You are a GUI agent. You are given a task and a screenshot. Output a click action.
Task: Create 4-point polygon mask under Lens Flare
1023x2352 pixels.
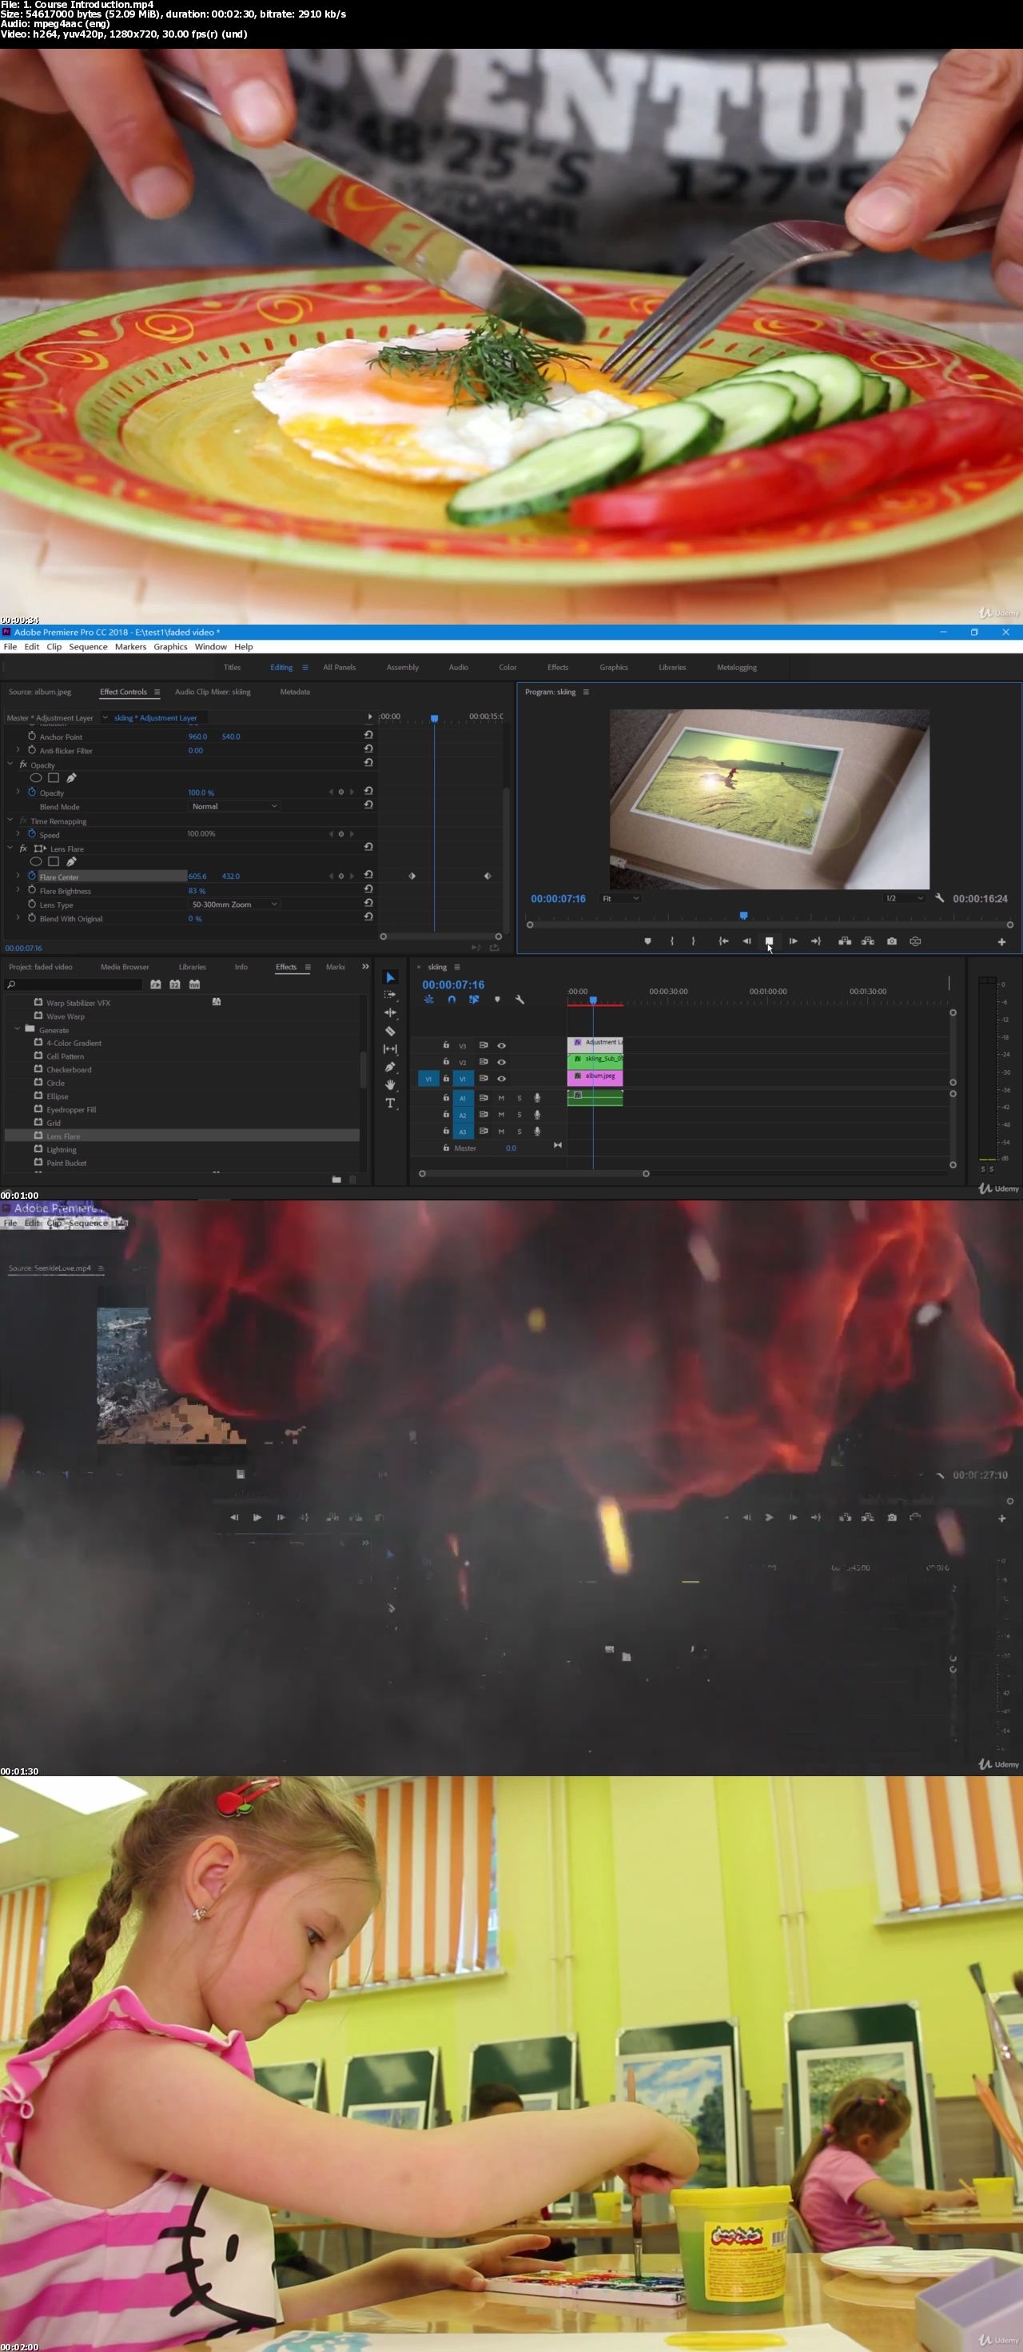click(54, 861)
